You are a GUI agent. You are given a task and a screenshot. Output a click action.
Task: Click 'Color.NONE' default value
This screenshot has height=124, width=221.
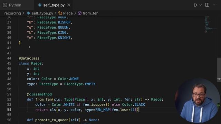coord(68,79)
